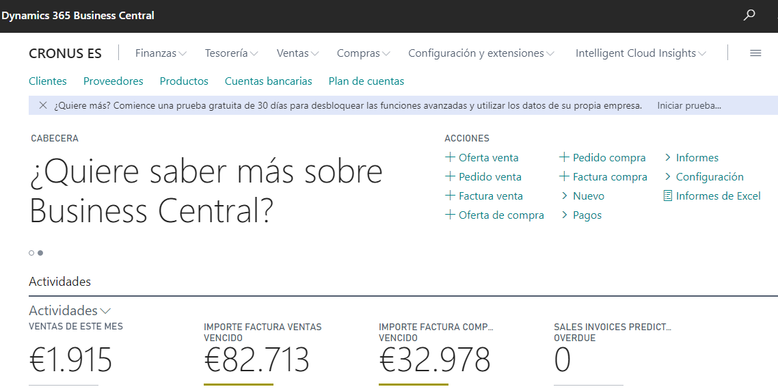
Task: Create a new Factura compra
Action: coord(603,176)
